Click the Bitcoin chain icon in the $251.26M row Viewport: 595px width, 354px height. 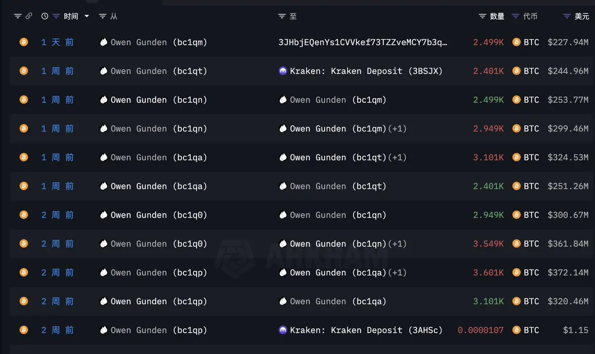point(24,186)
